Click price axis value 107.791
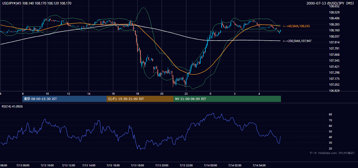The width and height of the screenshot is (358, 168). pos(334,48)
